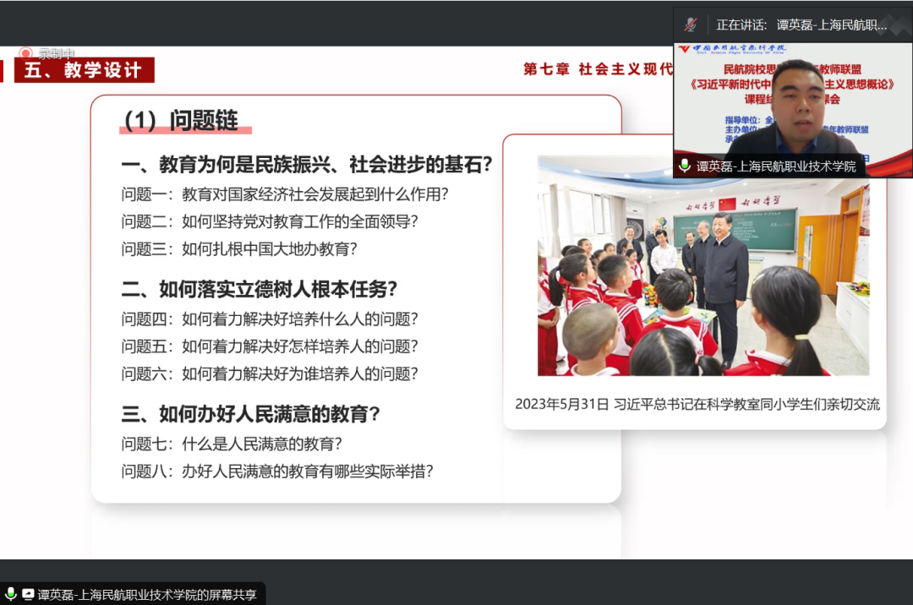Click the muted microphone icon in speaker bar
The height and width of the screenshot is (605, 913).
691,25
